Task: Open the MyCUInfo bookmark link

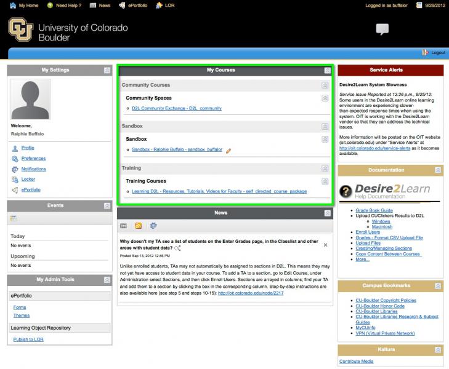Action: pyautogui.click(x=365, y=328)
